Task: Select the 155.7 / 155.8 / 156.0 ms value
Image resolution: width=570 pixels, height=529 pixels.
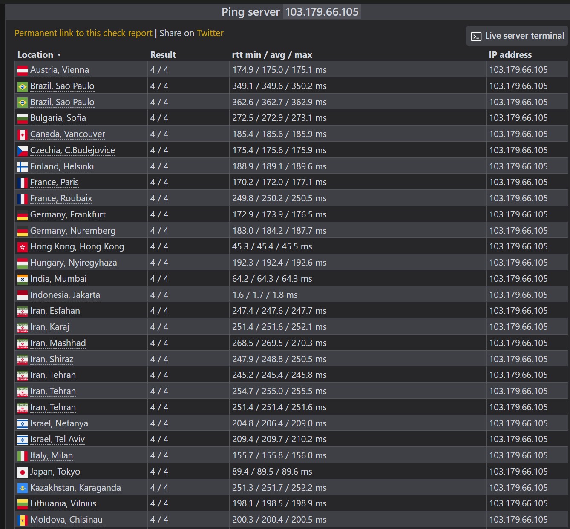Action: click(279, 455)
